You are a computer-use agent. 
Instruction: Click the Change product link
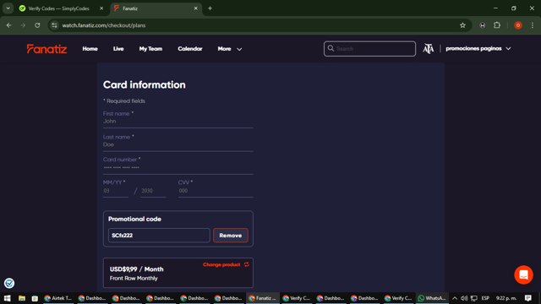pyautogui.click(x=221, y=264)
